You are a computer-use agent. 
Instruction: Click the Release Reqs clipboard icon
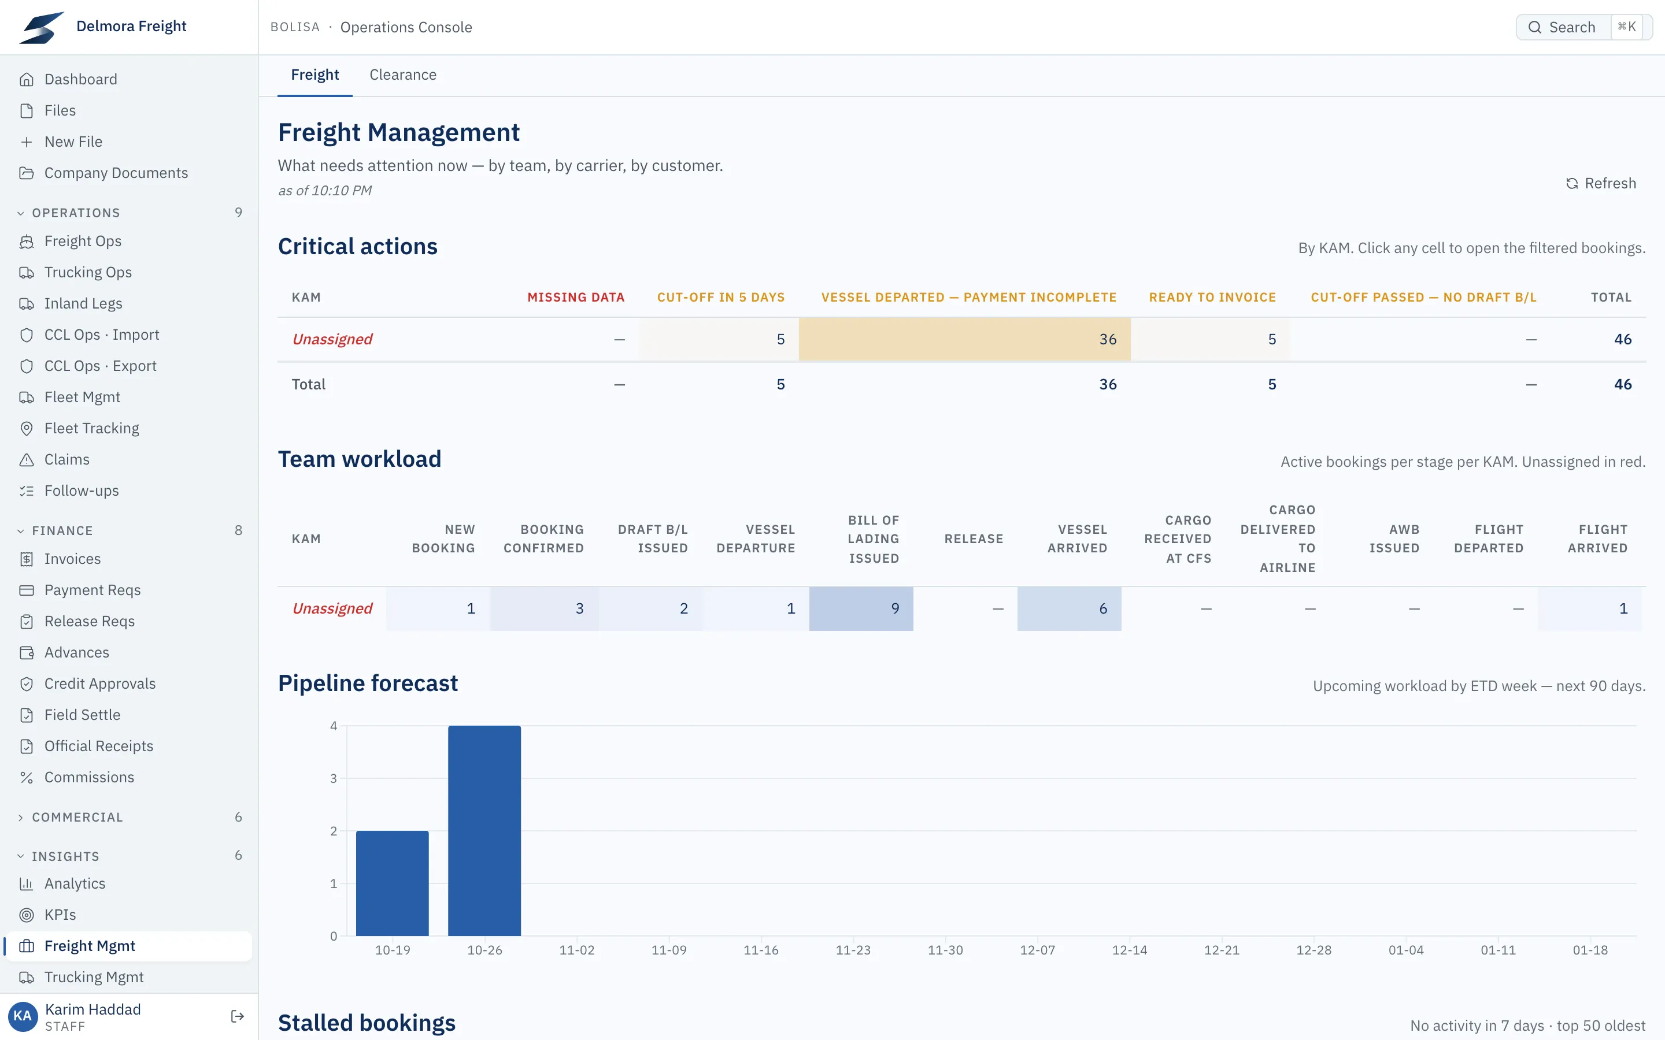pyautogui.click(x=26, y=621)
